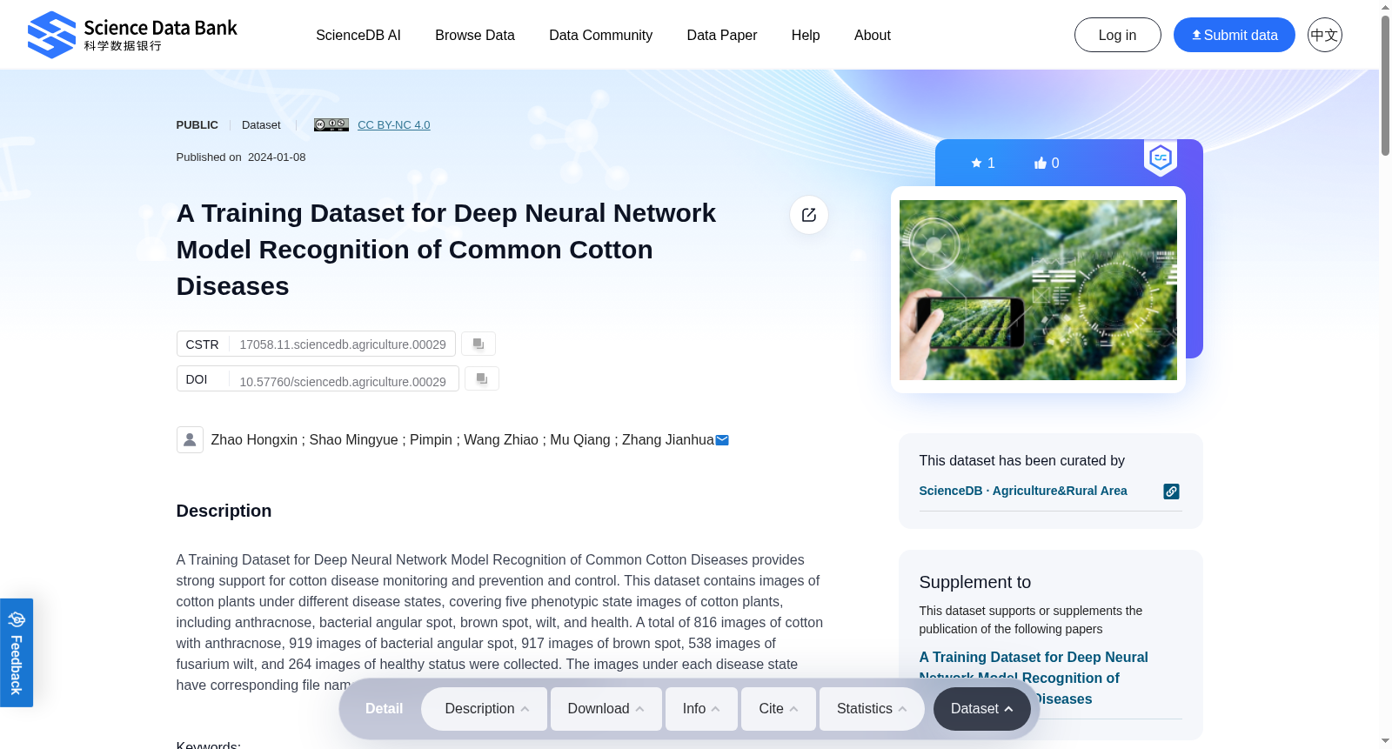The width and height of the screenshot is (1392, 749).
Task: Switch language to Chinese (中文)
Action: point(1324,35)
